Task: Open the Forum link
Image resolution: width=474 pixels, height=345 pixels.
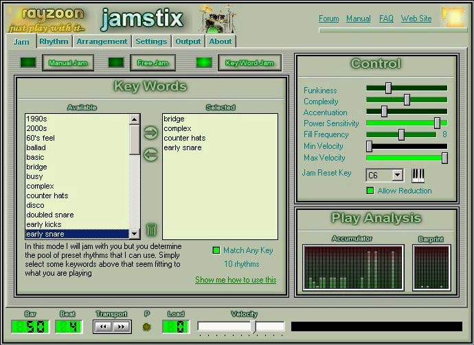Action: point(329,19)
